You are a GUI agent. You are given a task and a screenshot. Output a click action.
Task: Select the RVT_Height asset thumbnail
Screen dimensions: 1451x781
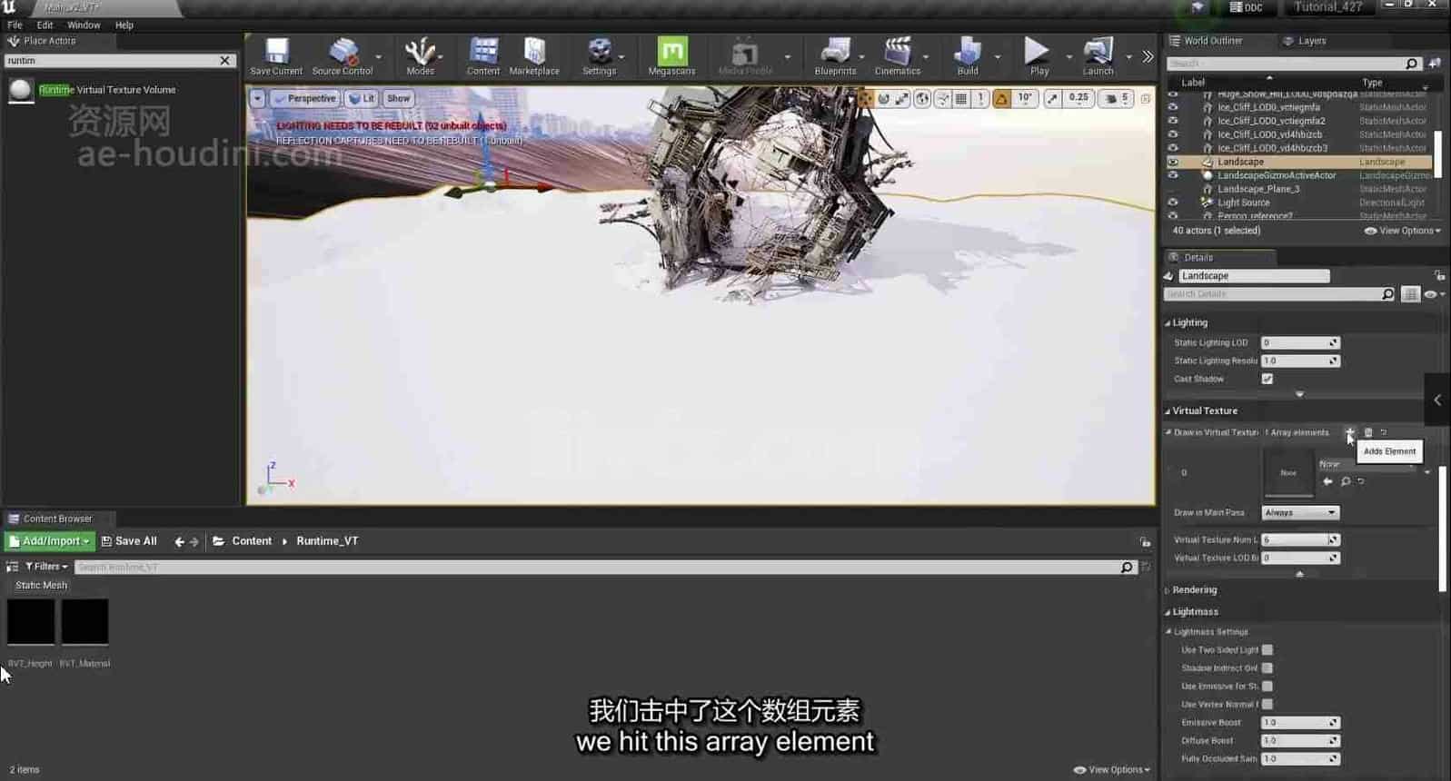(x=31, y=622)
